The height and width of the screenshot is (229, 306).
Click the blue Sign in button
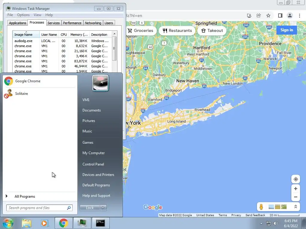(x=287, y=30)
